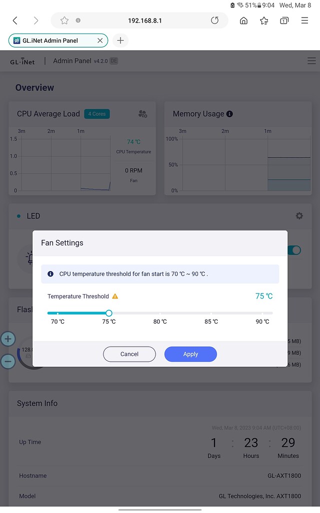This screenshot has width=320, height=513.
Task: Open the browser main menu
Action: tap(304, 21)
